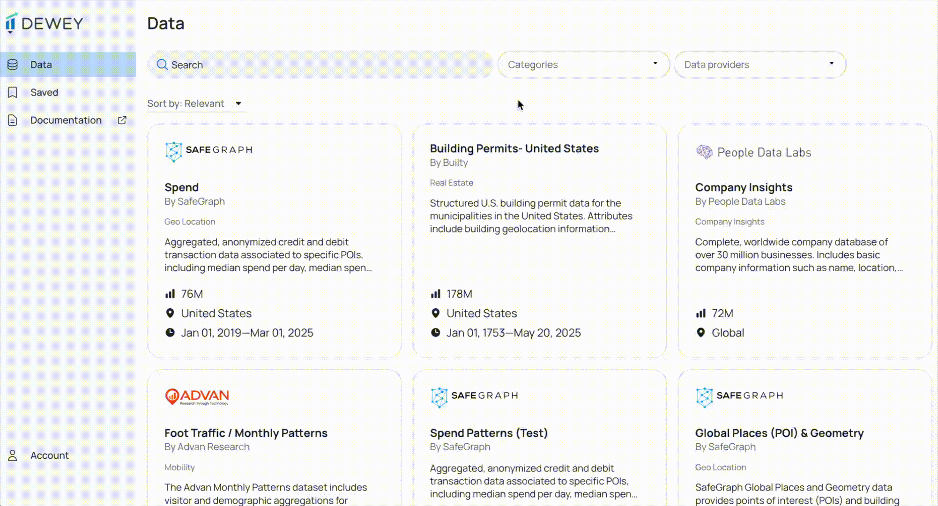Click the Data providers dropdown arrow
This screenshot has height=506, width=938.
[832, 63]
